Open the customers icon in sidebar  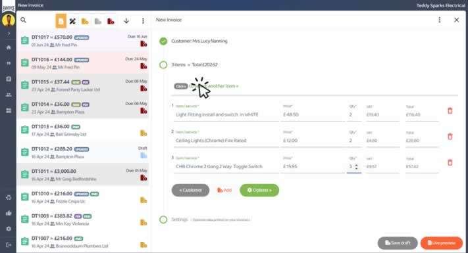tap(9, 95)
